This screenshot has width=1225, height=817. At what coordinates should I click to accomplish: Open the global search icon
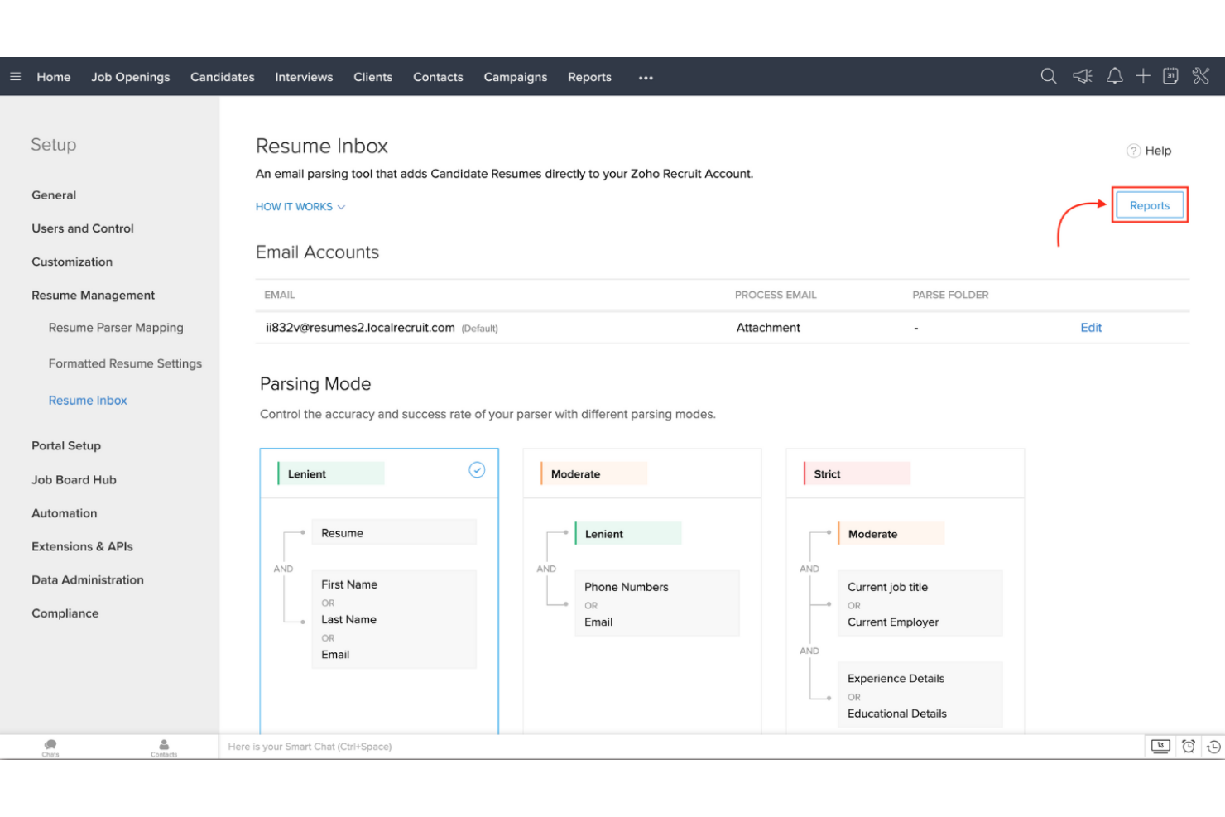pos(1048,76)
